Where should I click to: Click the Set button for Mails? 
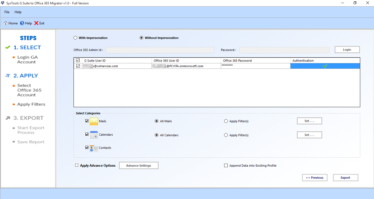point(309,121)
